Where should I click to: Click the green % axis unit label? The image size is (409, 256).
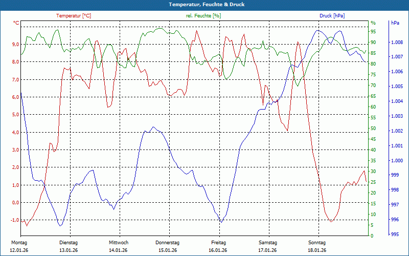[x=373, y=23]
